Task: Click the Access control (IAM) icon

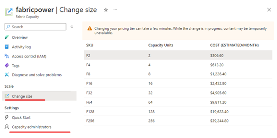Action: pyautogui.click(x=7, y=56)
